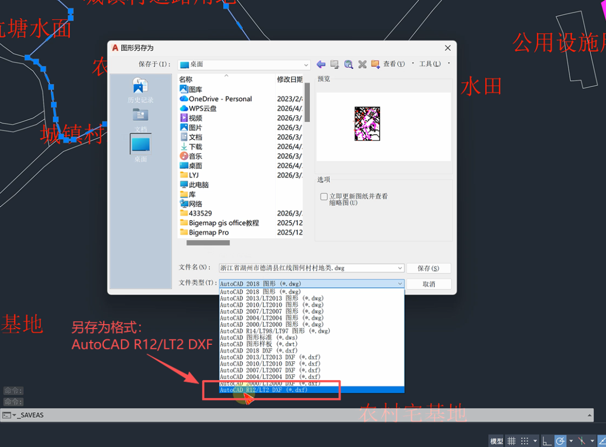The width and height of the screenshot is (606, 447).
Task: Click the delete X icon in toolbar
Action: click(x=362, y=64)
